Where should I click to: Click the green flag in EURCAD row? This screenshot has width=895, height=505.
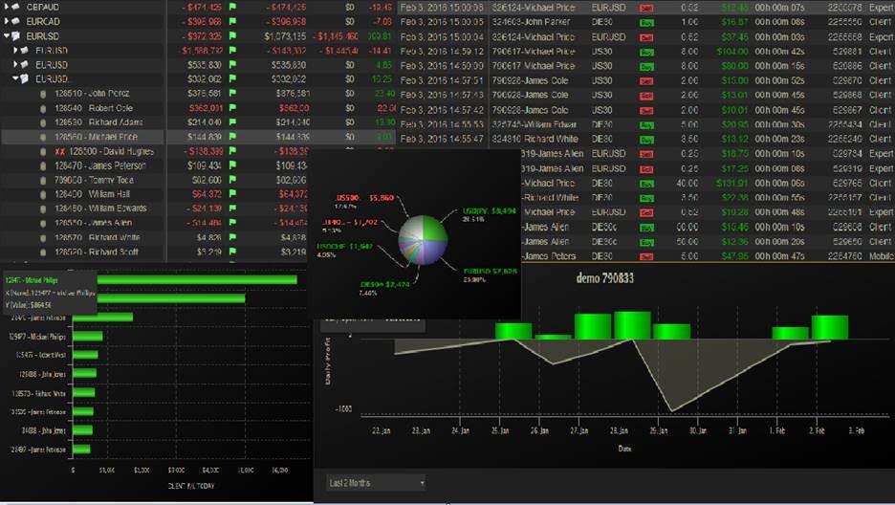pyautogui.click(x=231, y=21)
